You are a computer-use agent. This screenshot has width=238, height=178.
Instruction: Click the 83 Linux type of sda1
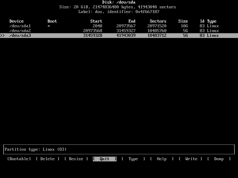(x=209, y=26)
